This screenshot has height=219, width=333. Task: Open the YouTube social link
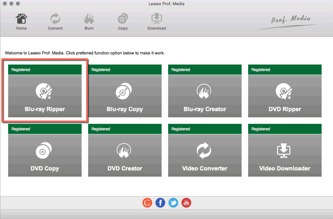pos(186,203)
